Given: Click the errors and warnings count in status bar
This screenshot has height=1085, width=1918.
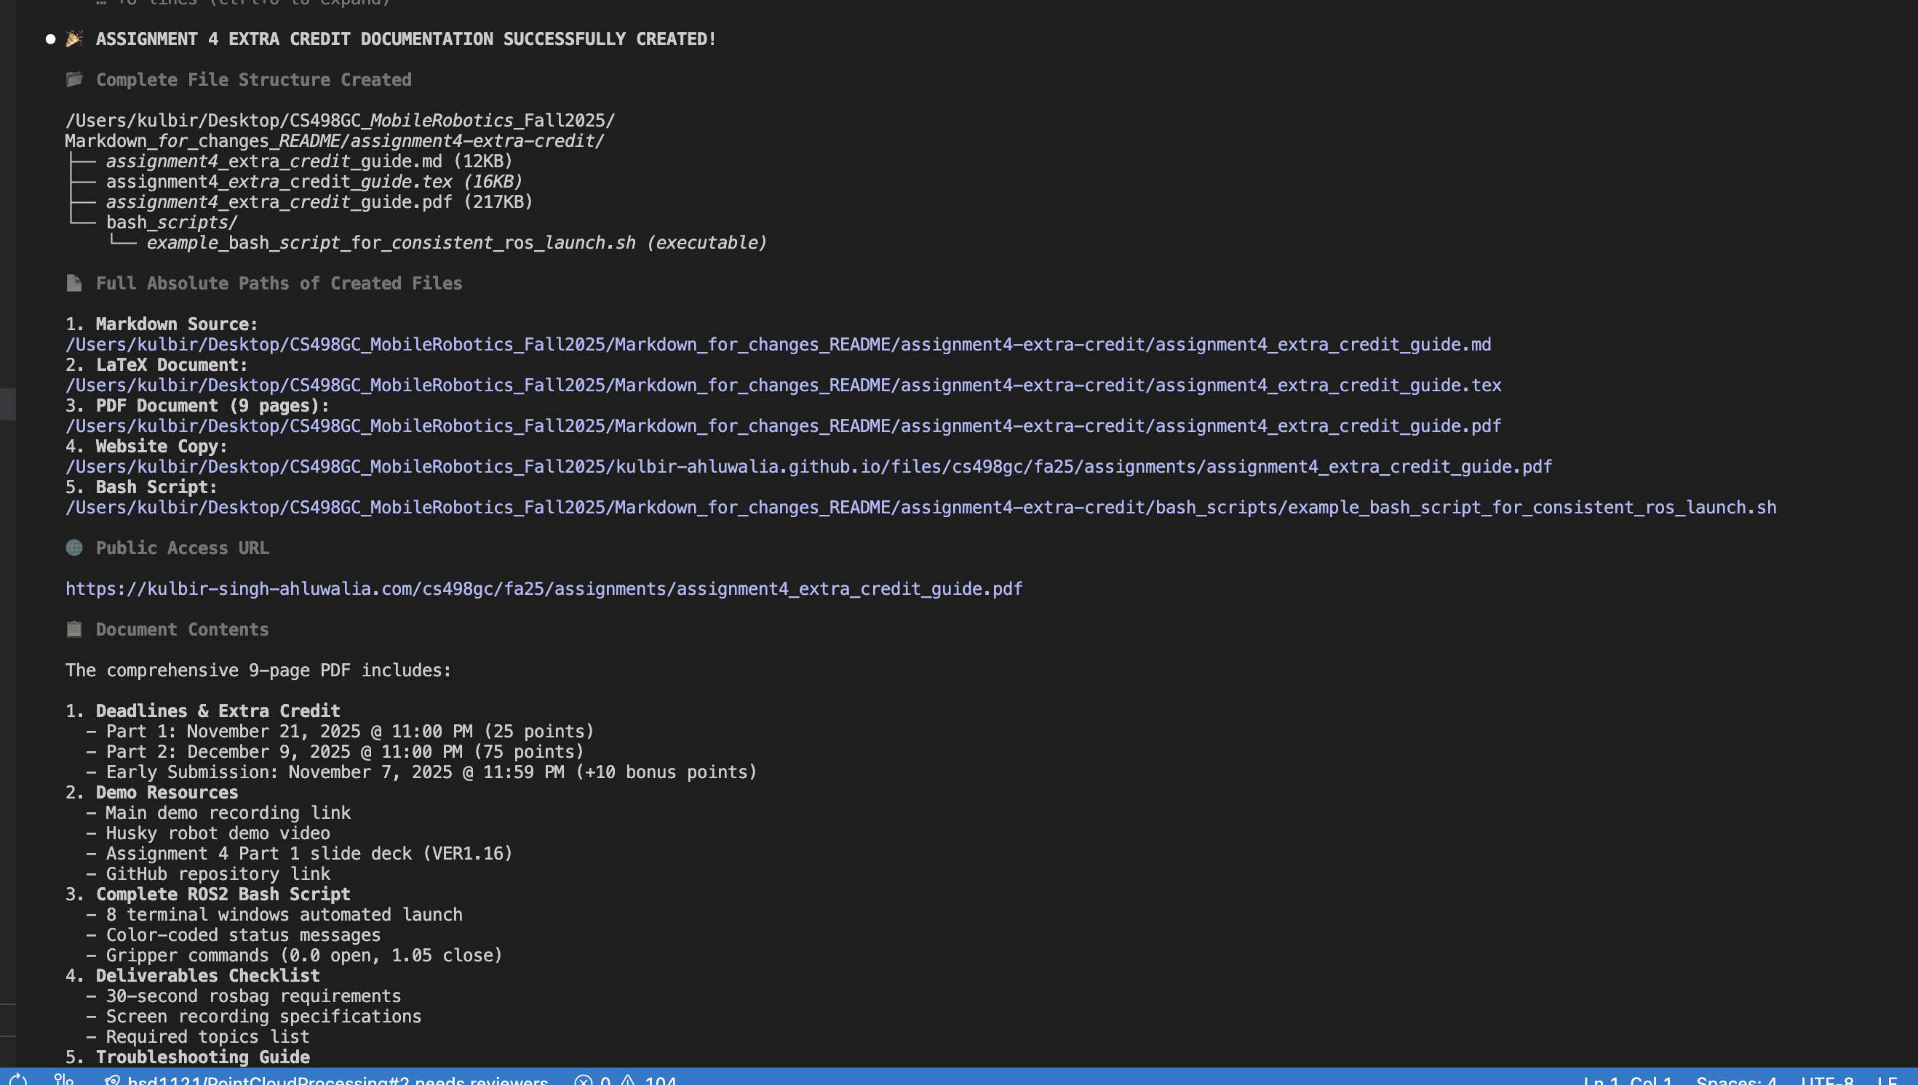Looking at the screenshot, I should coord(625,1080).
